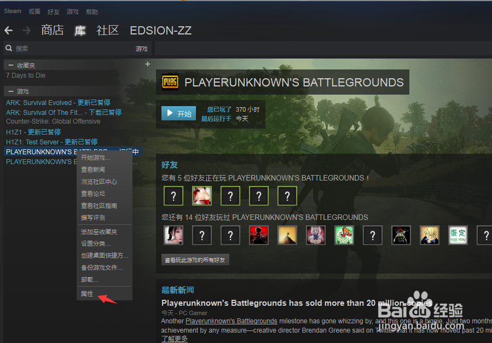Select highlighted PLAYERUNKNOWN'S BATTLEGROUNDS running entry

(73, 152)
